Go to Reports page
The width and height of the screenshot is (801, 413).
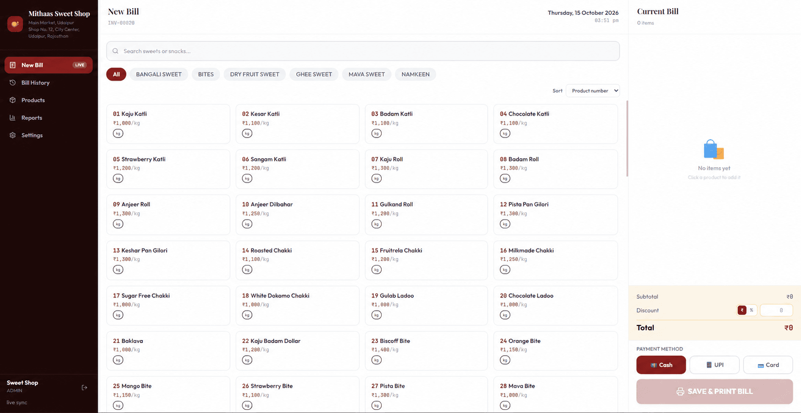(49, 118)
